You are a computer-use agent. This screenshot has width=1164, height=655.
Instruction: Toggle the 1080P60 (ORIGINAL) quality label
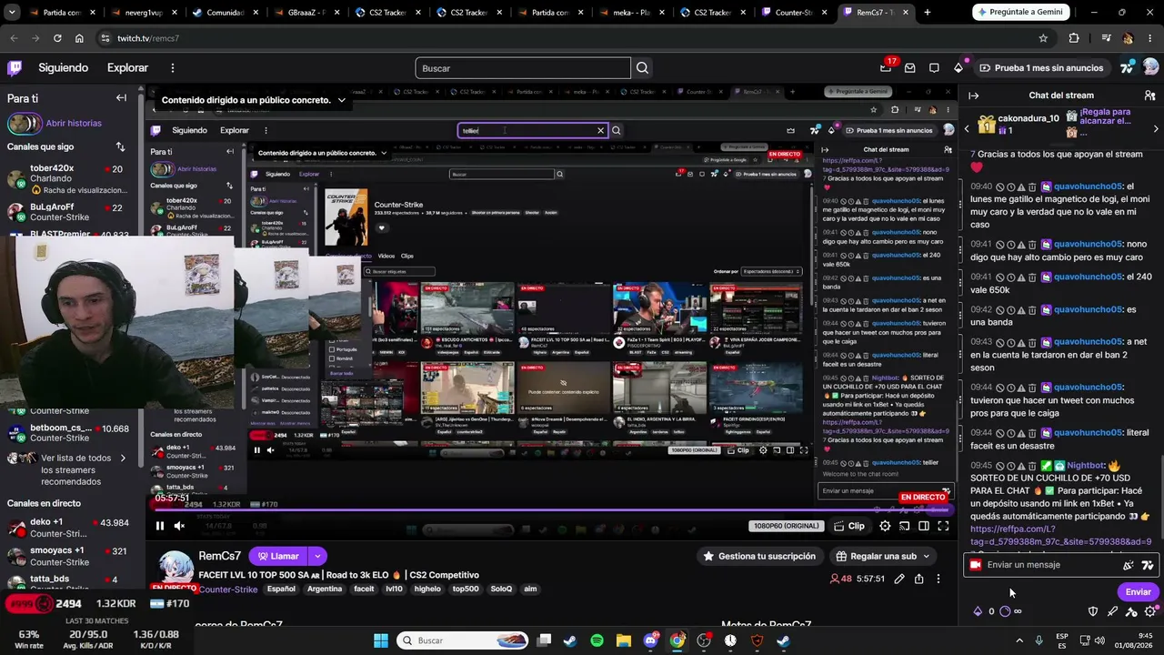[x=787, y=526]
